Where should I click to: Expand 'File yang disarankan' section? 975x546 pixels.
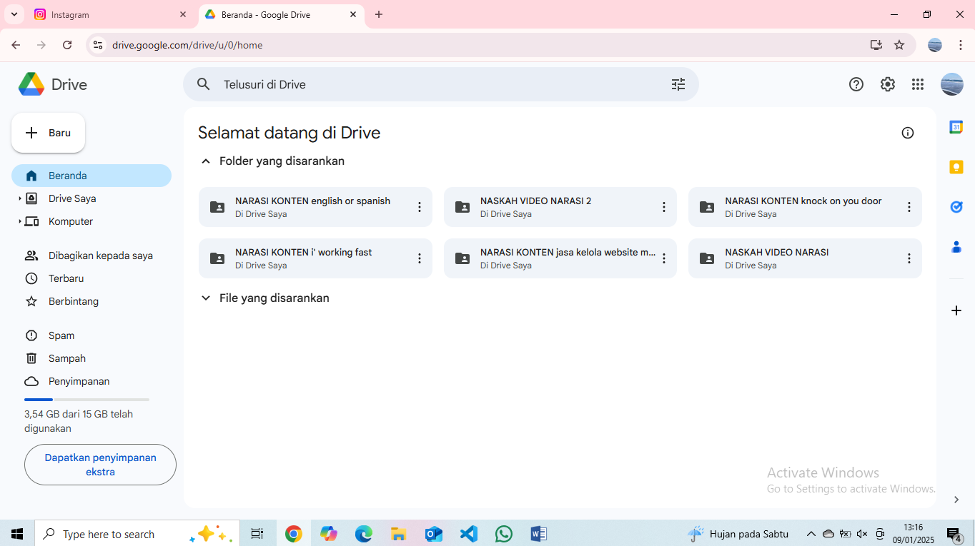(x=206, y=298)
